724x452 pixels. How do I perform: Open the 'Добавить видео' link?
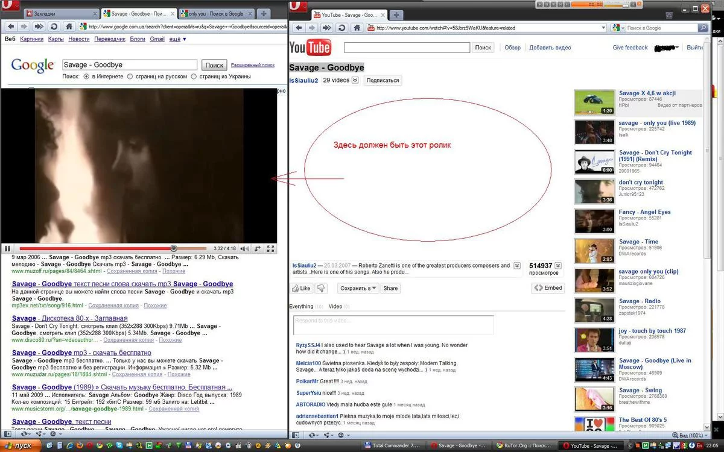[x=550, y=48]
